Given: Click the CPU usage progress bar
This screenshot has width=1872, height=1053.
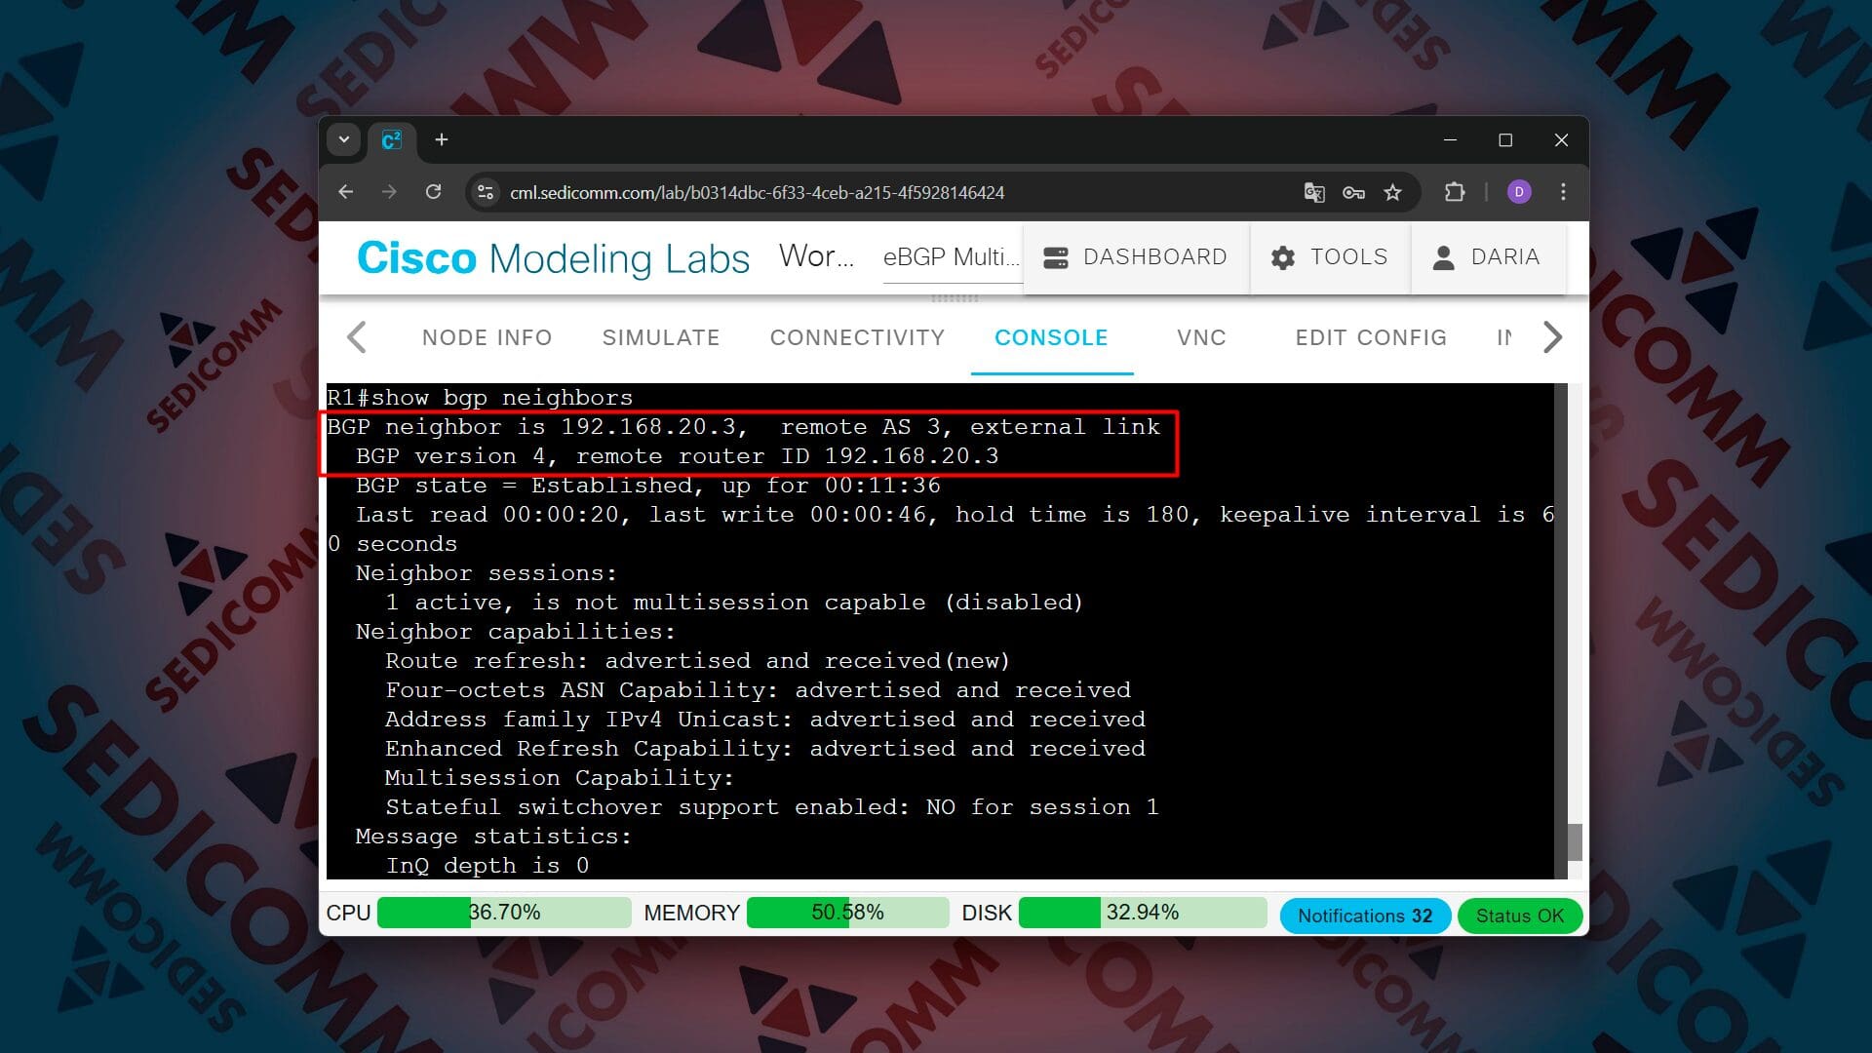Looking at the screenshot, I should point(503,913).
